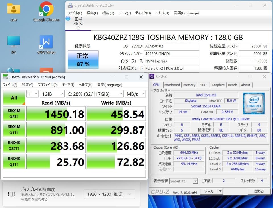The height and width of the screenshot is (208, 273).
Task: Click total host reads 25601 GB
Action: click(254, 46)
